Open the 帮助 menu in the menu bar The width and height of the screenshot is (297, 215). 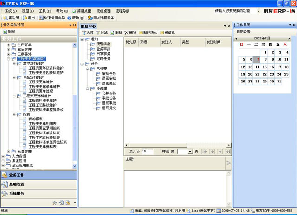[62, 11]
